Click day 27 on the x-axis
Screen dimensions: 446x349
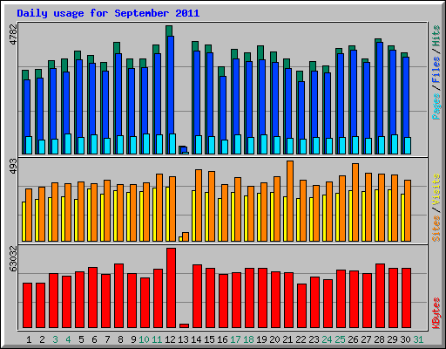coord(366,339)
